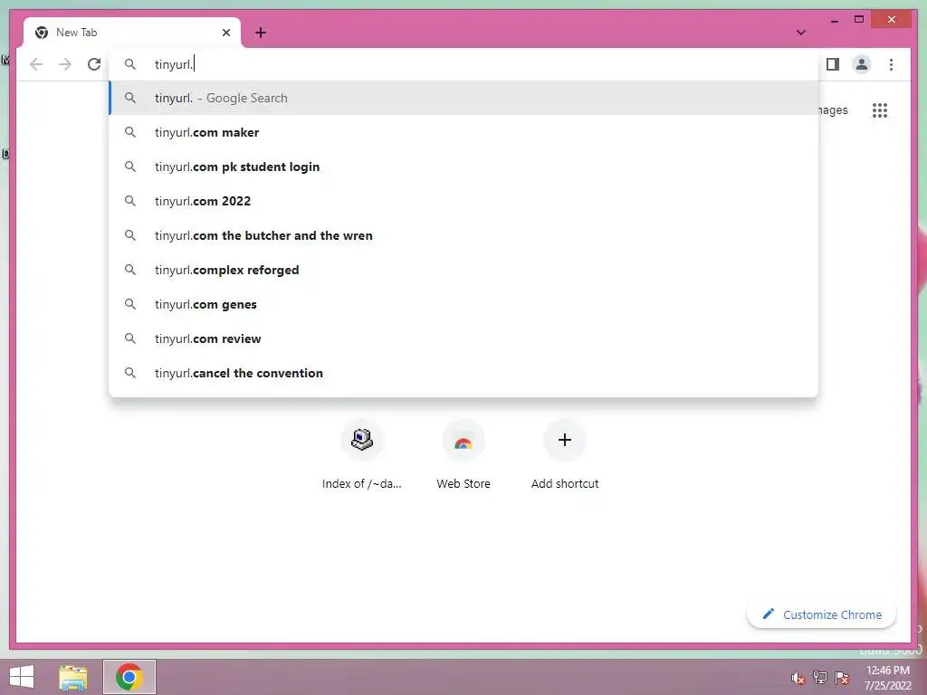Image resolution: width=927 pixels, height=695 pixels.
Task: Close the New Tab tab
Action: tap(225, 33)
